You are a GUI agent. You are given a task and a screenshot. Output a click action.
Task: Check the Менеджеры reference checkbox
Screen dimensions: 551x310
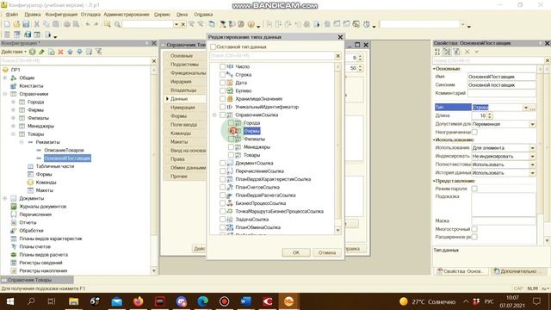(x=231, y=147)
